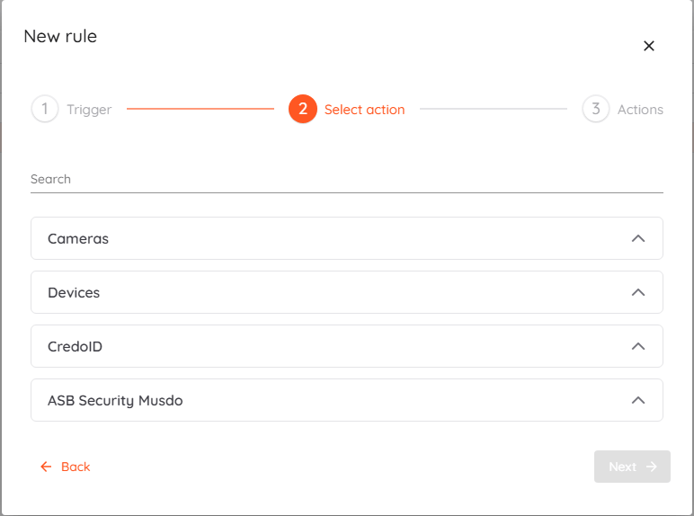
Task: Click the right arrow icon in Next
Action: (652, 467)
